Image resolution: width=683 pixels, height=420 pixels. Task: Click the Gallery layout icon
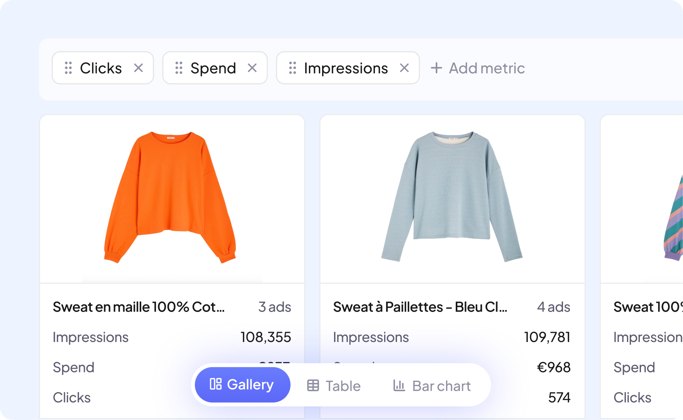pyautogui.click(x=216, y=384)
